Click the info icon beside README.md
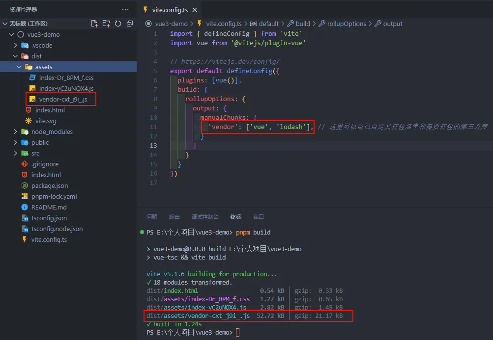The width and height of the screenshot is (493, 340). [25, 207]
